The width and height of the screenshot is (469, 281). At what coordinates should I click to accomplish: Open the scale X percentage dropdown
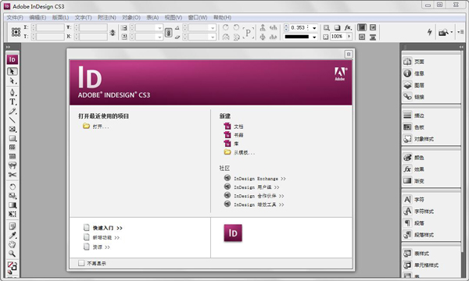159,28
